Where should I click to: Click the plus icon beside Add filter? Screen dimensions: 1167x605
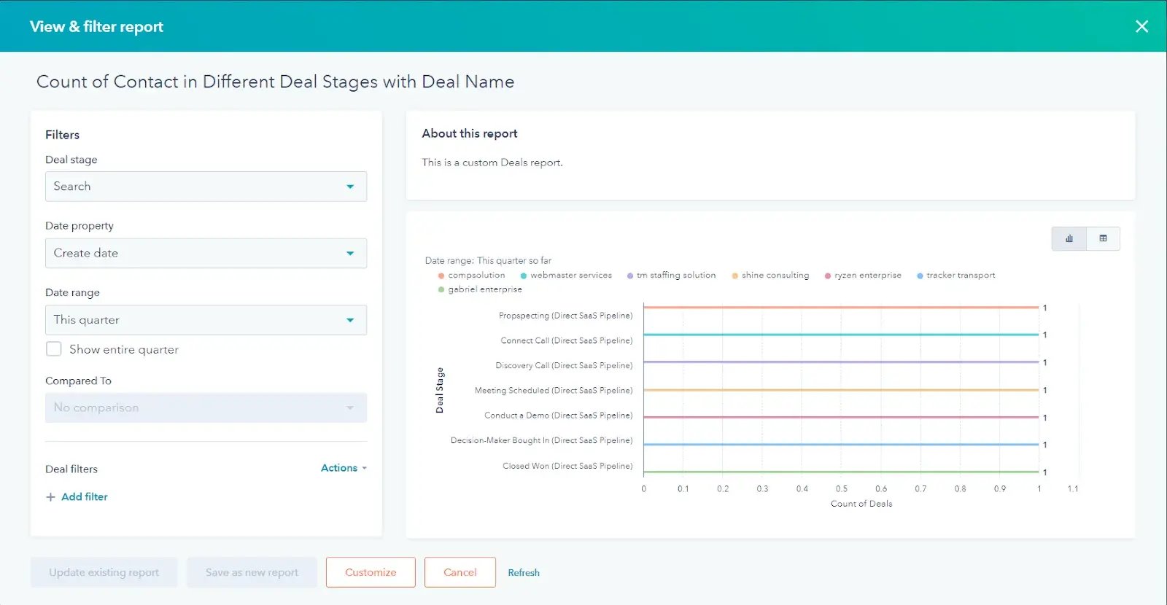pos(50,497)
